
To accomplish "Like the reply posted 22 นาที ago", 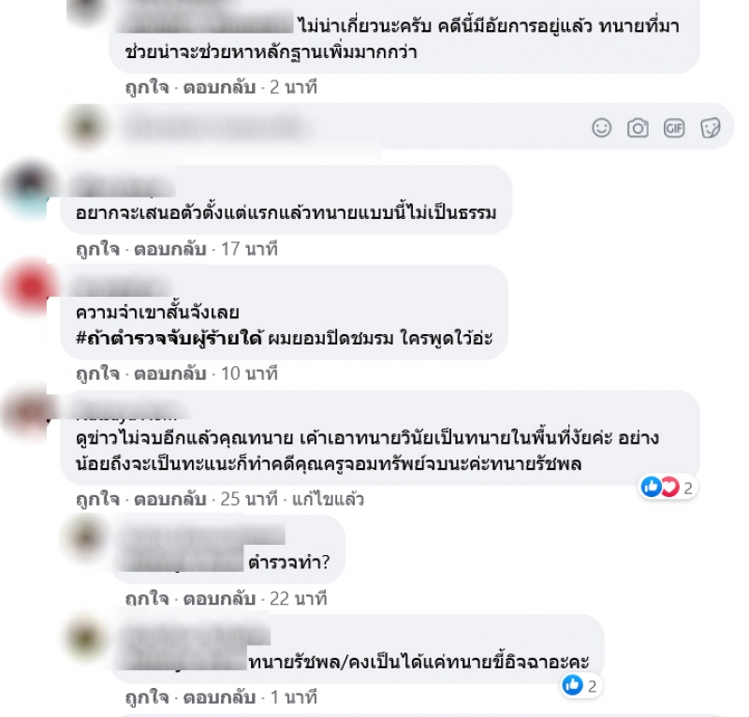I will click(147, 598).
